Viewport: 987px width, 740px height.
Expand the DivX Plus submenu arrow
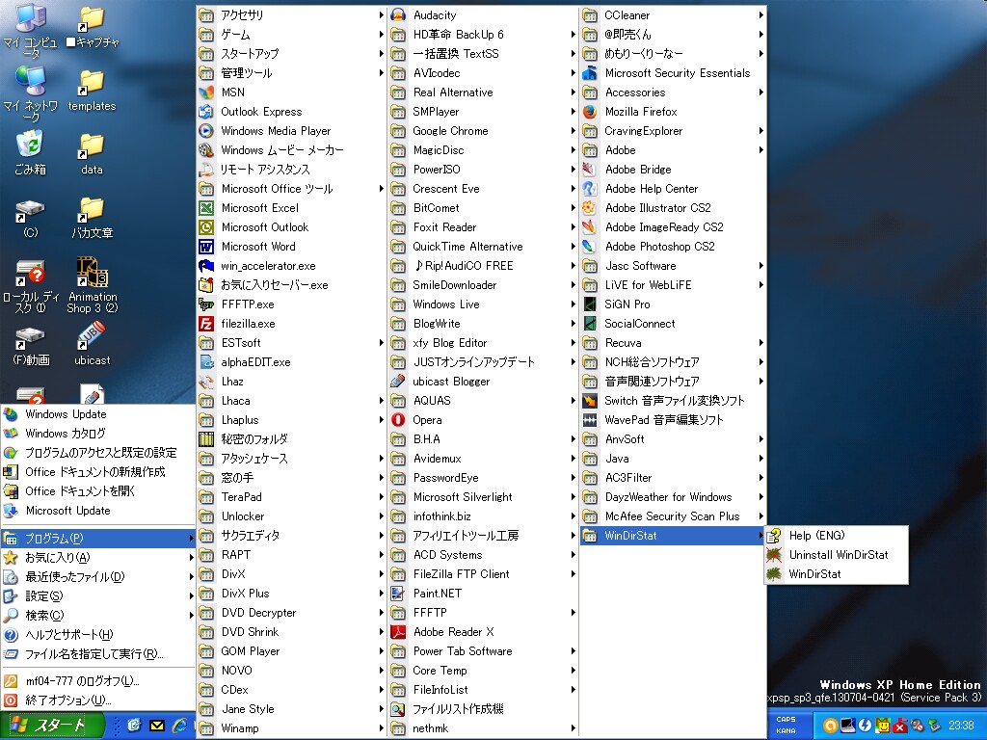(381, 593)
